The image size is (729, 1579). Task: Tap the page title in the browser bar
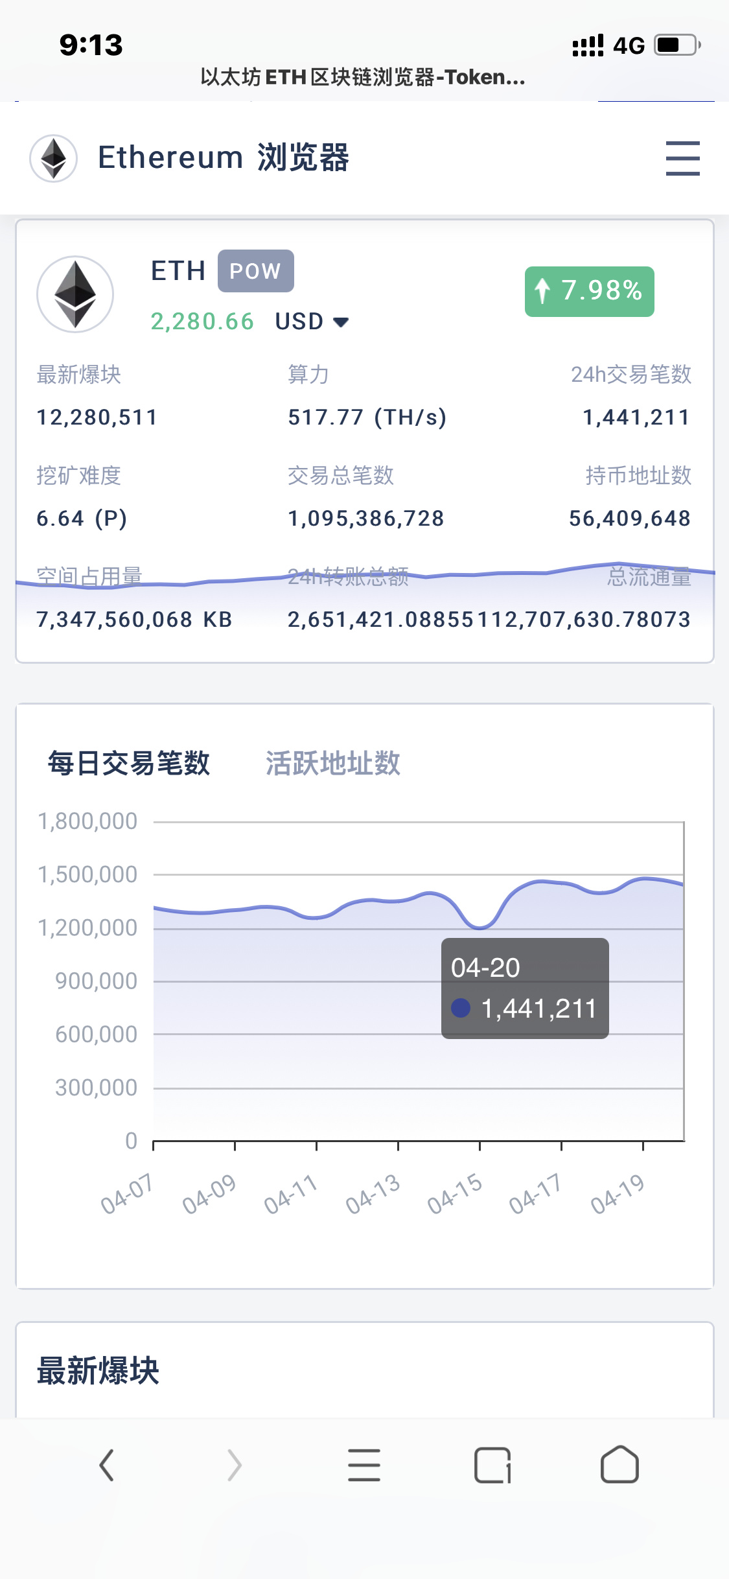[x=363, y=77]
